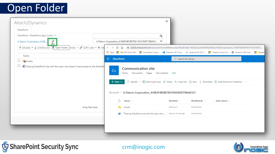The height and width of the screenshot is (154, 275).
Task: Click the file type column icon header
Action: tap(119, 101)
